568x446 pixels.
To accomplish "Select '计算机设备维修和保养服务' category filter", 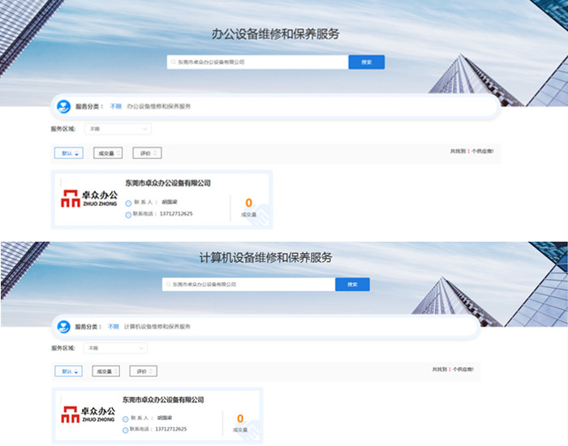I will (x=157, y=327).
